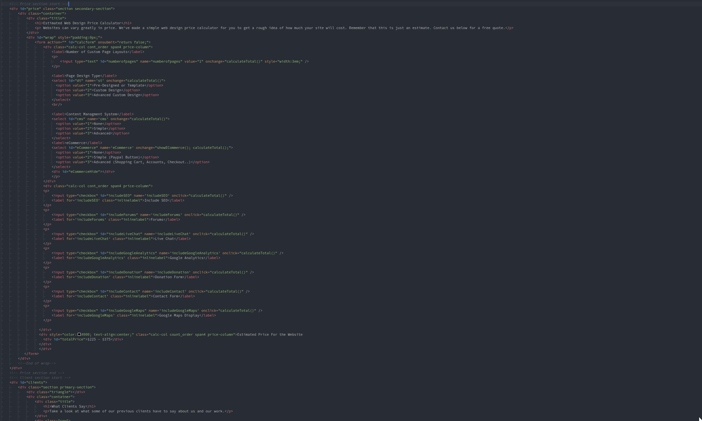Click the black #000 color swatch
The height and width of the screenshot is (421, 702).
(x=79, y=334)
